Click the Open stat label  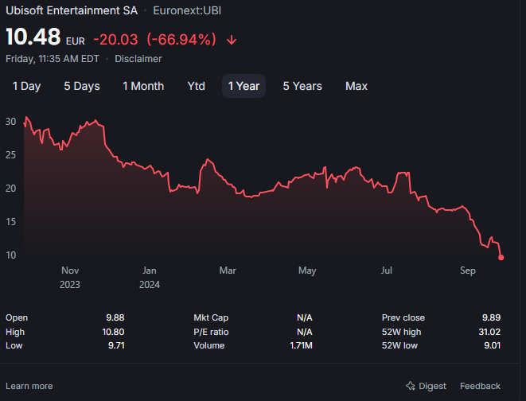(17, 317)
